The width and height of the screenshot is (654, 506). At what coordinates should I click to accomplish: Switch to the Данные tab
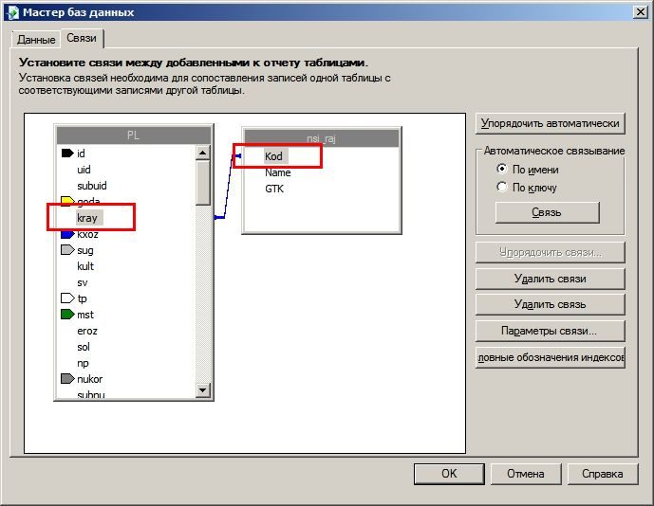(36, 40)
